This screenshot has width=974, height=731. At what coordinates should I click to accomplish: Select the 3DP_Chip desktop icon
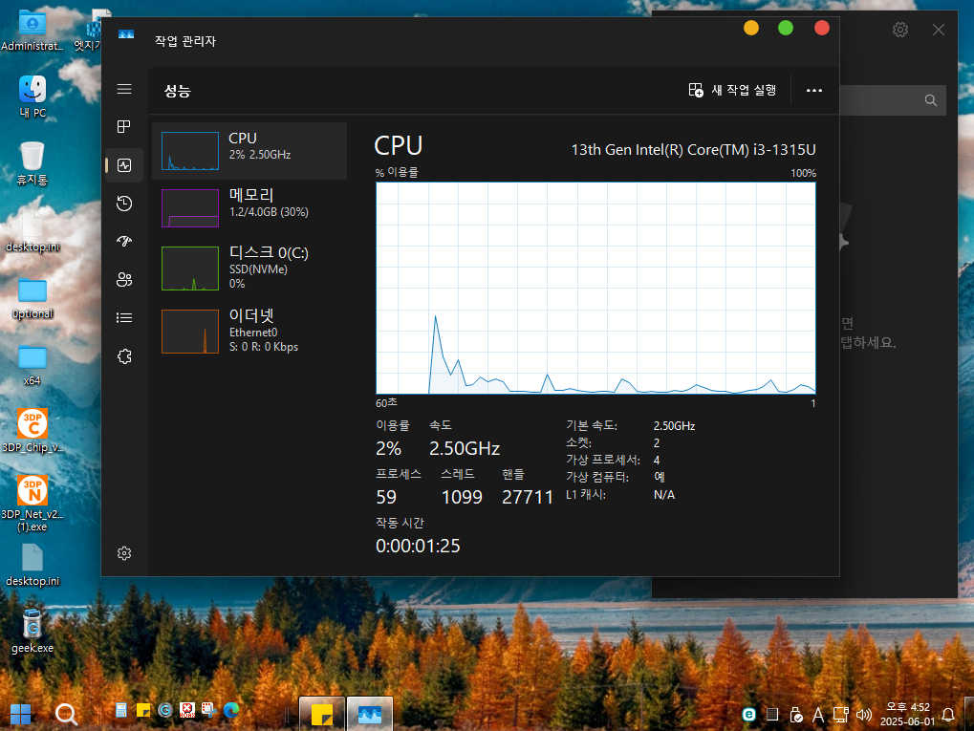(x=32, y=430)
